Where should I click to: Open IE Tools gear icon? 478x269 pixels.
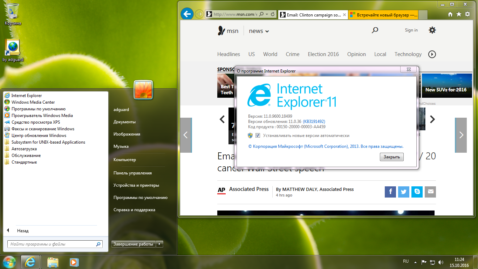pos(467,14)
